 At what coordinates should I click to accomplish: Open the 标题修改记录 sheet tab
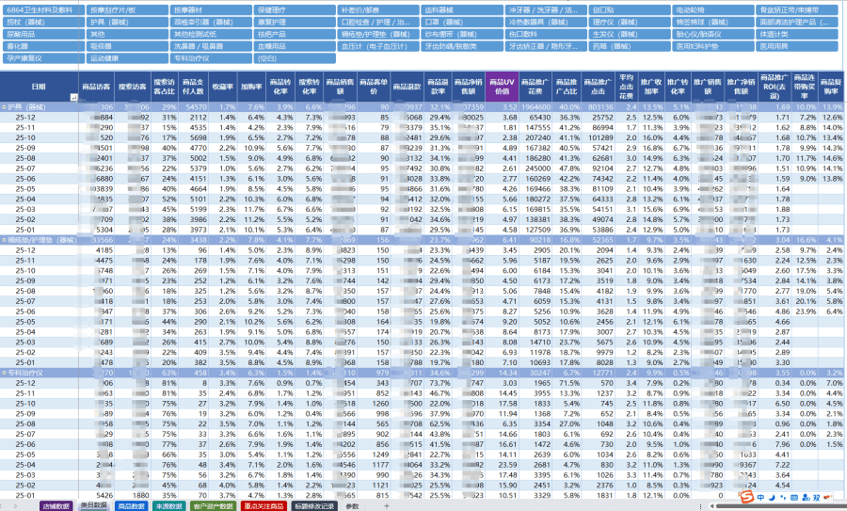[x=313, y=505]
